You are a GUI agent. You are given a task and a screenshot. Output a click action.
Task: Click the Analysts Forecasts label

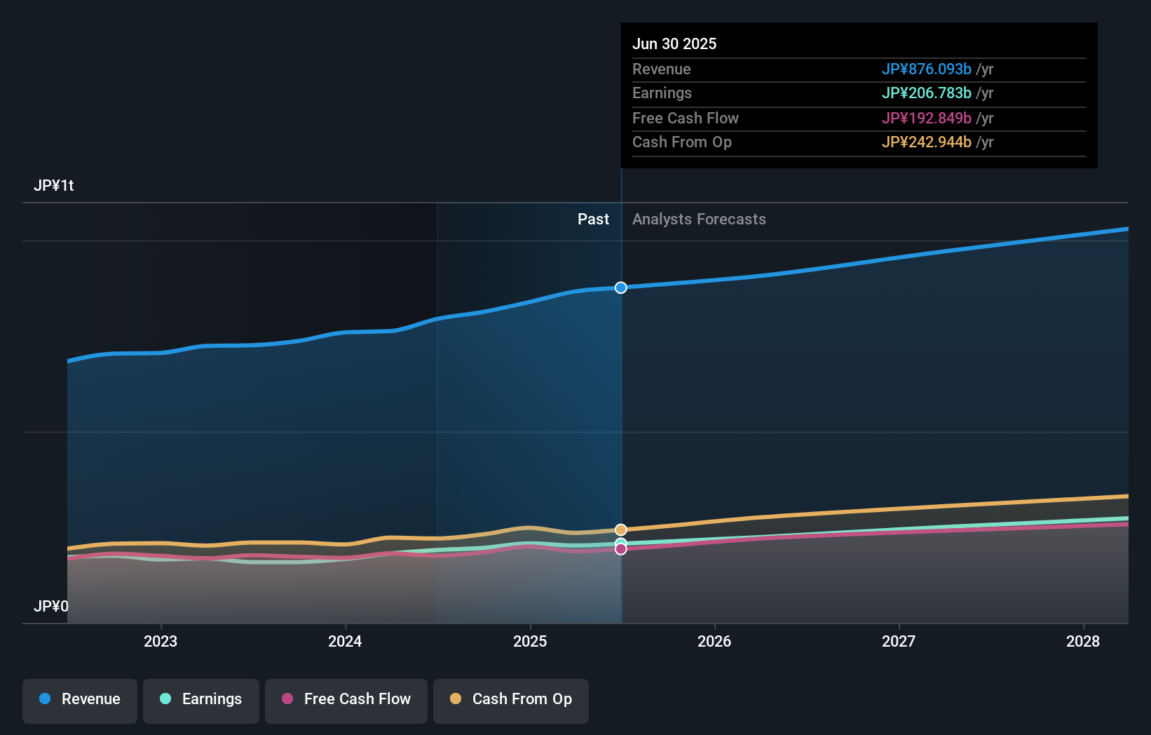(x=699, y=219)
